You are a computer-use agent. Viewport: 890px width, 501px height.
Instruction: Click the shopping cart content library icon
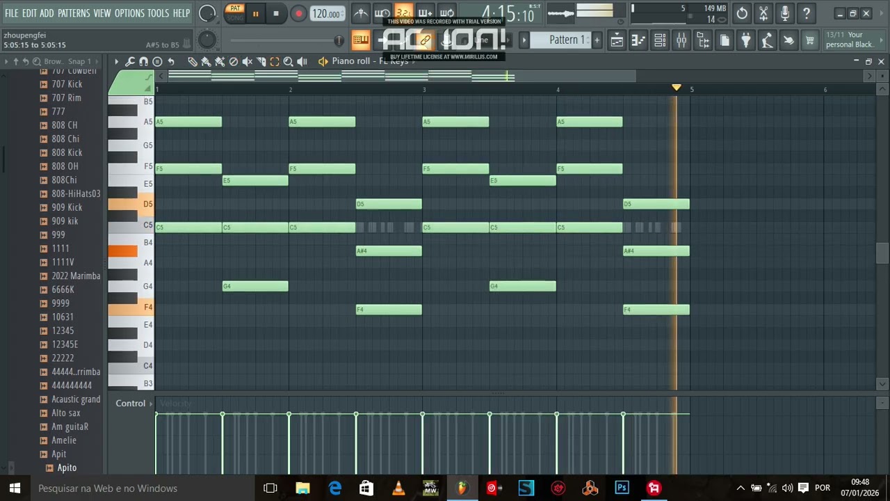pos(810,40)
